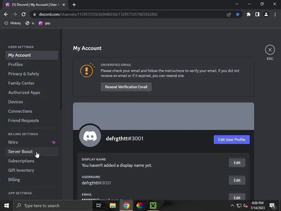
Task: Open the 'gay' Discord bookmark
Action: coord(44,23)
